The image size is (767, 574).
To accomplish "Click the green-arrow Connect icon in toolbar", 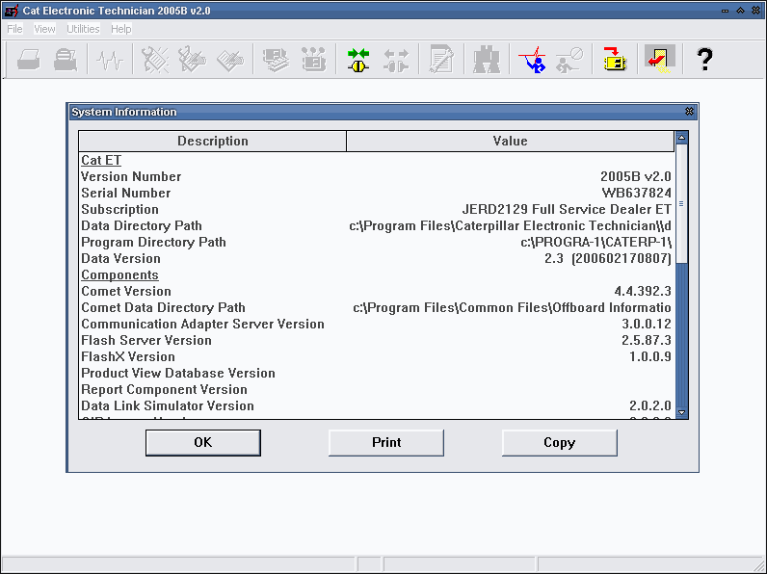I will click(358, 60).
